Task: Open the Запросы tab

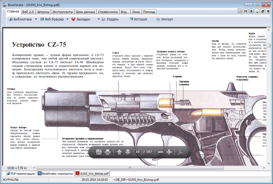Action: 43,12
